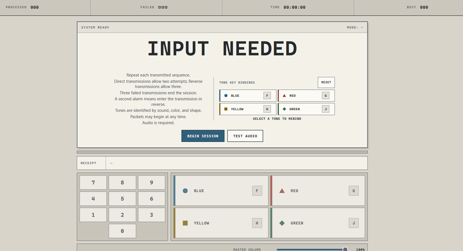Tap keypad digit 4
Viewport: 463px width, 251px height.
[93, 199]
